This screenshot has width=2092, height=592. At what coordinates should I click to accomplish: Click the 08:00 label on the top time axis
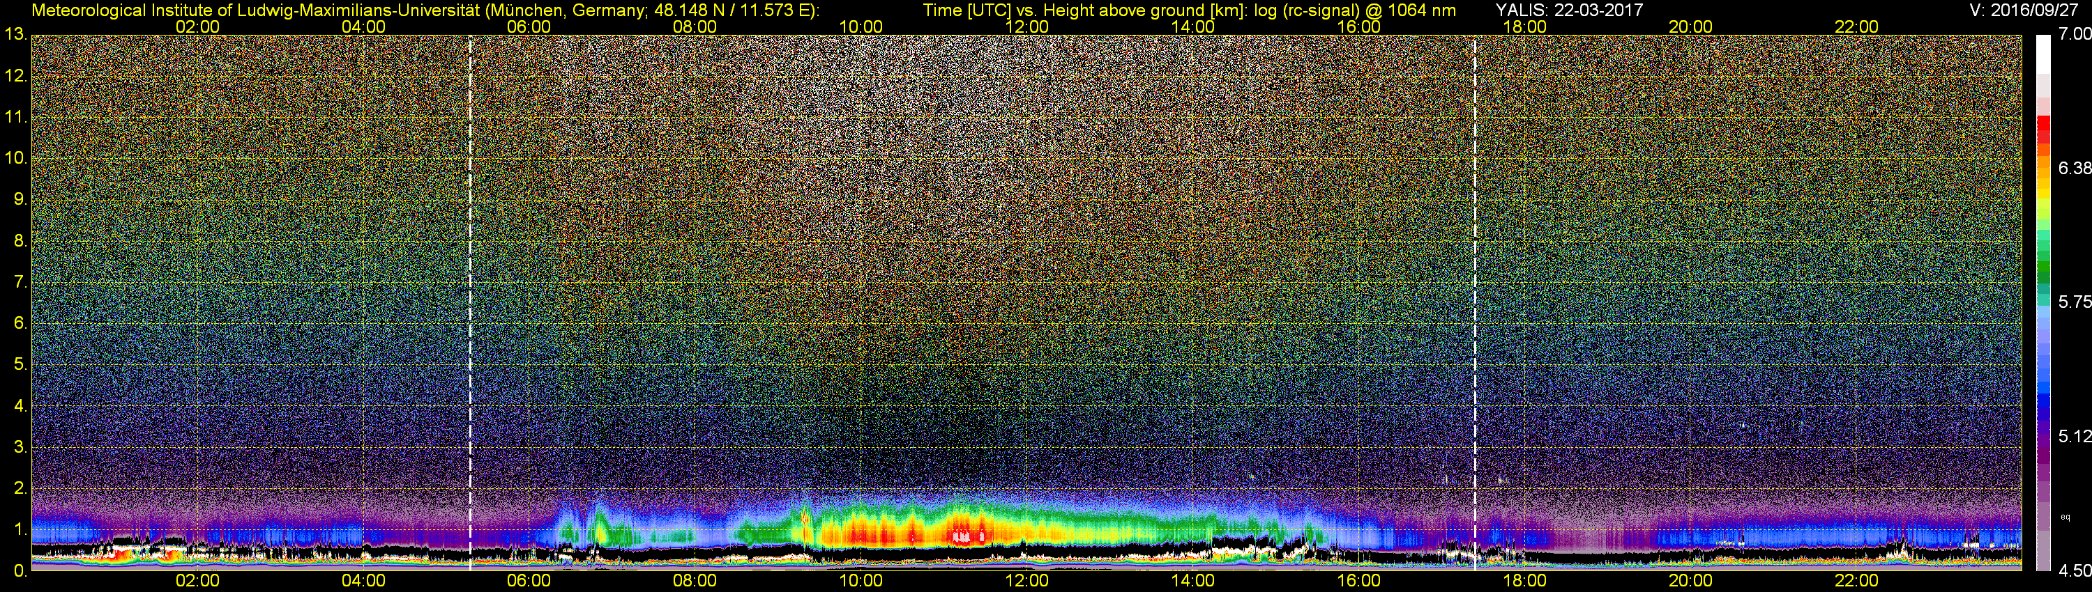coord(695,26)
